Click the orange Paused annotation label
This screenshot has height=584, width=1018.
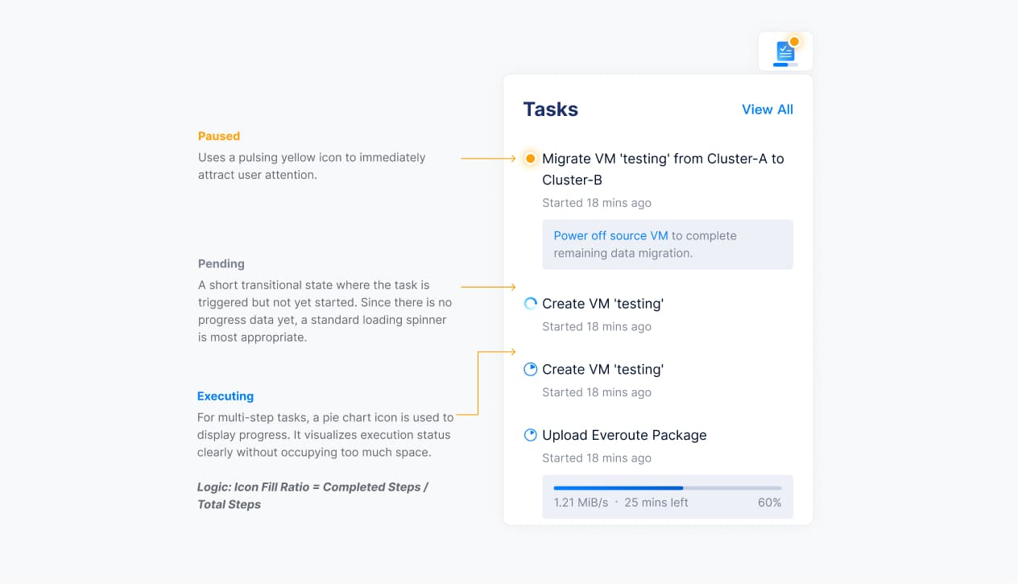pyautogui.click(x=219, y=136)
